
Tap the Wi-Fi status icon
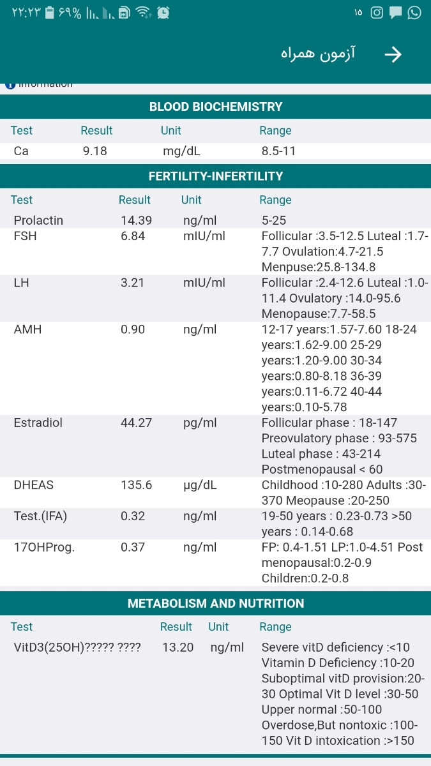coord(144,12)
